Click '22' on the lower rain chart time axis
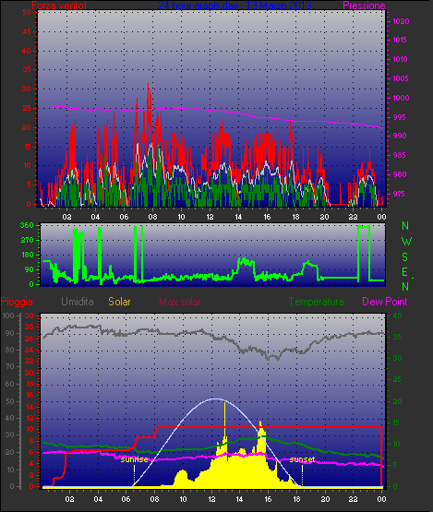Image resolution: width=433 pixels, height=512 pixels. (x=353, y=499)
